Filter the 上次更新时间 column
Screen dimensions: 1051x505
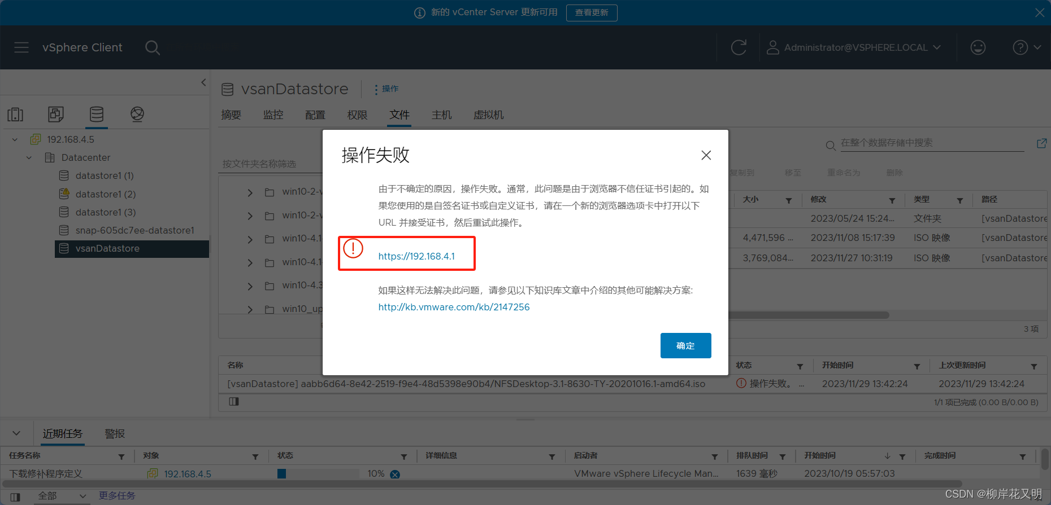point(1034,366)
